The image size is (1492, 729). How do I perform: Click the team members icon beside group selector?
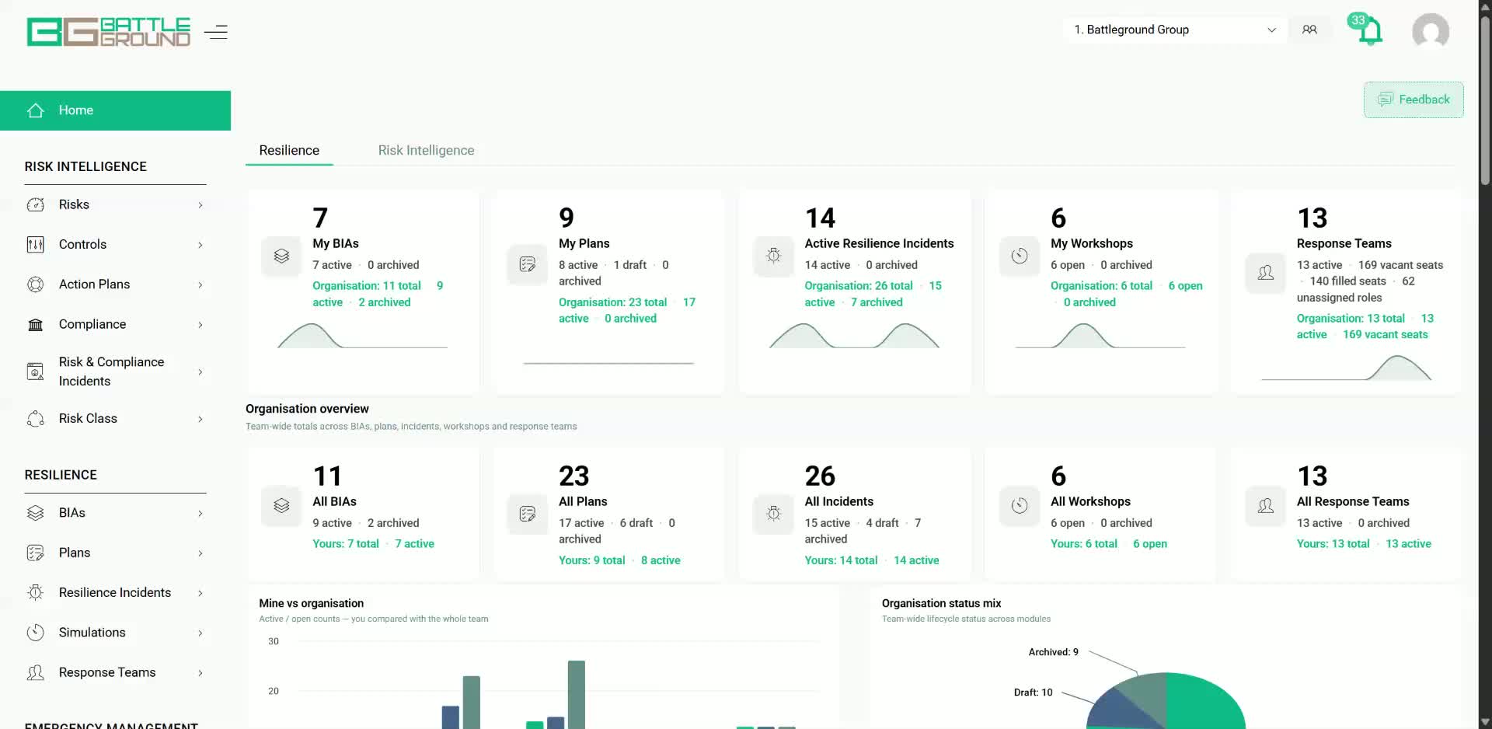click(x=1309, y=30)
